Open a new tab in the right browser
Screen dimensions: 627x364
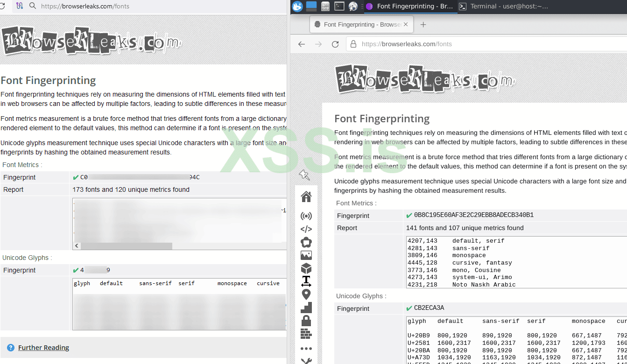tap(423, 25)
